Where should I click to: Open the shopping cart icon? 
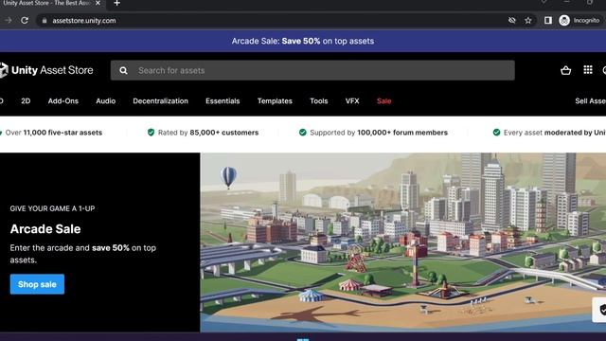[x=566, y=70]
